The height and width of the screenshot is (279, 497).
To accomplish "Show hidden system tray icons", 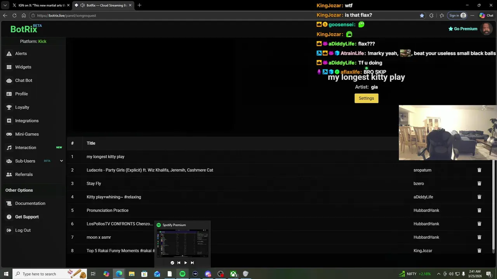I will [x=439, y=274].
